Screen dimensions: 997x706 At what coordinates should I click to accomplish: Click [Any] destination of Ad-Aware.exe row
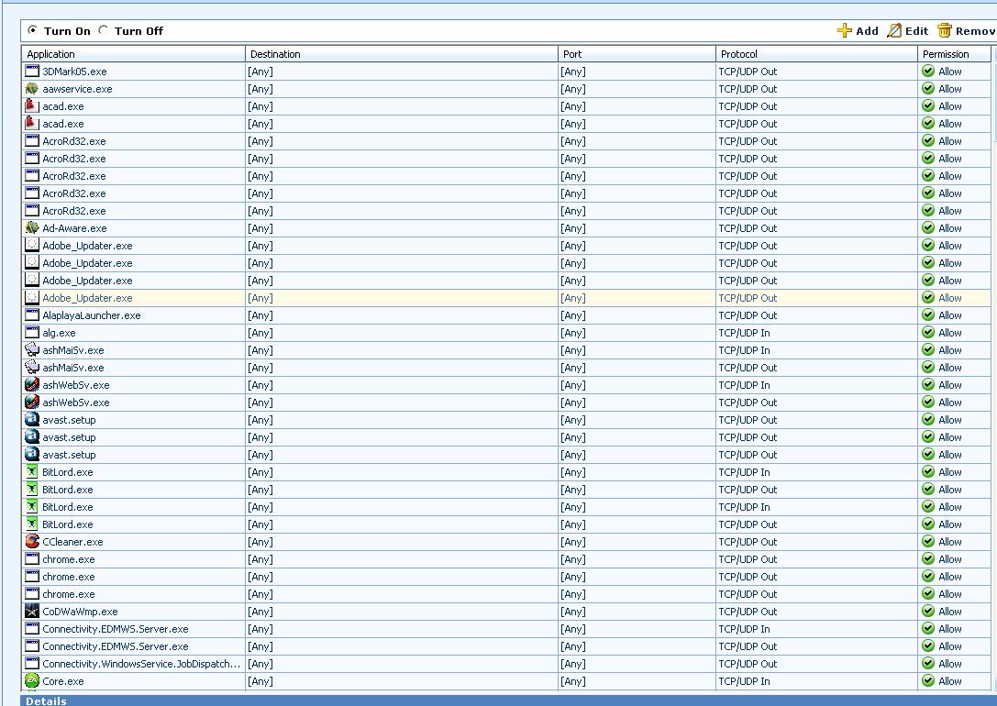260,228
